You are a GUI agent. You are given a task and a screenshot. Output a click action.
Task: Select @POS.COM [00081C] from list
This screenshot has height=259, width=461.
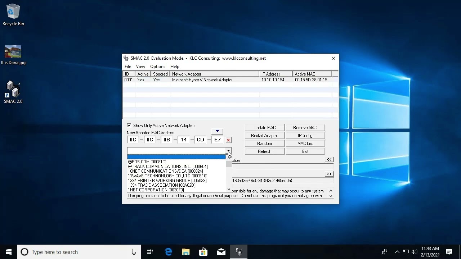tap(176, 162)
